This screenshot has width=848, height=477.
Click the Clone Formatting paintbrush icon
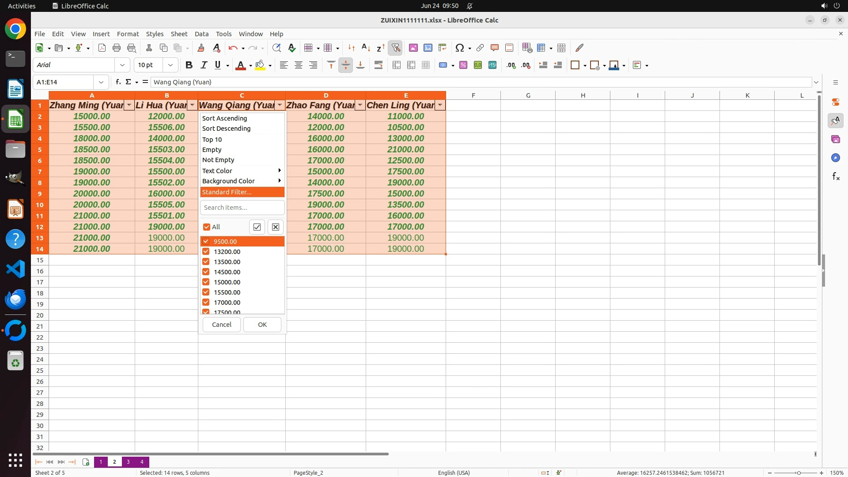coord(201,48)
